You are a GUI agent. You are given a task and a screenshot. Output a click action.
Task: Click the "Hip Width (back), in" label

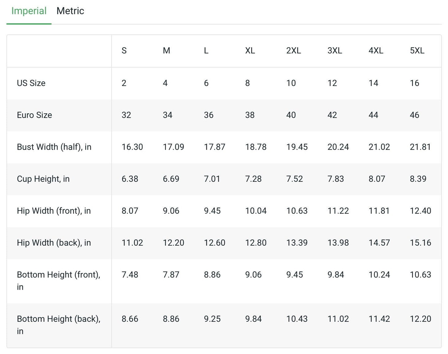(54, 243)
